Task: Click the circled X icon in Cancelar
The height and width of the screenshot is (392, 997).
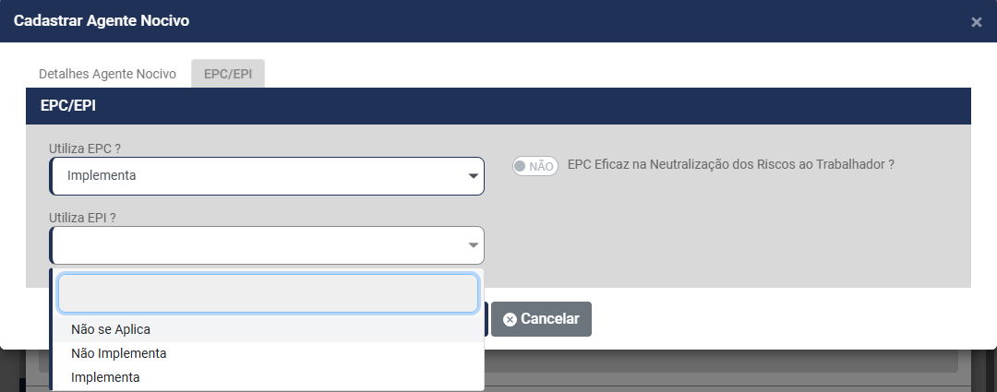Action: click(x=510, y=319)
